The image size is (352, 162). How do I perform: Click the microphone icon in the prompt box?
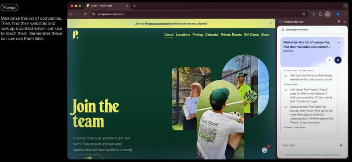[341, 145]
